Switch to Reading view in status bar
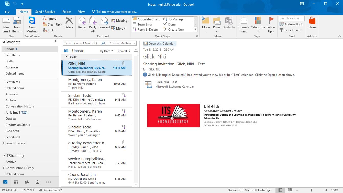343x193 pixels. [x=290, y=190]
